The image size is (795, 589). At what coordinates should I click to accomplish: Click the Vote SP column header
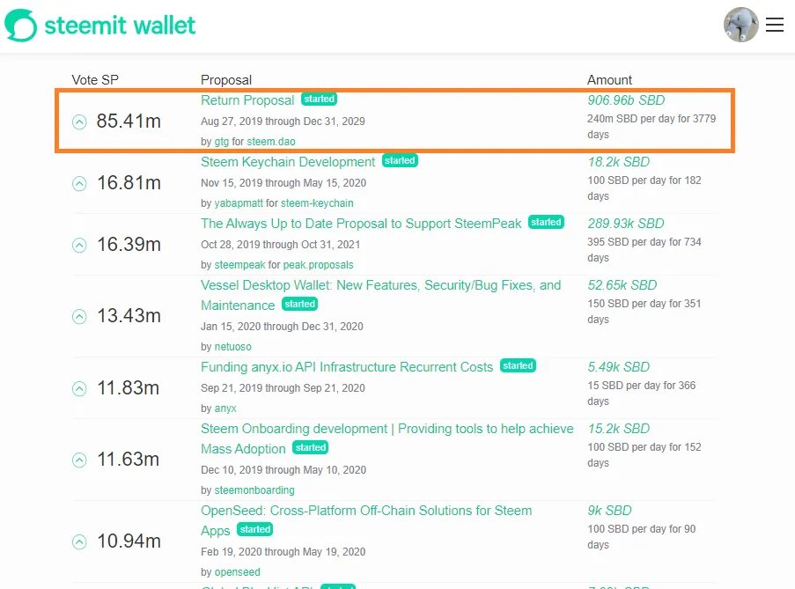click(x=95, y=80)
